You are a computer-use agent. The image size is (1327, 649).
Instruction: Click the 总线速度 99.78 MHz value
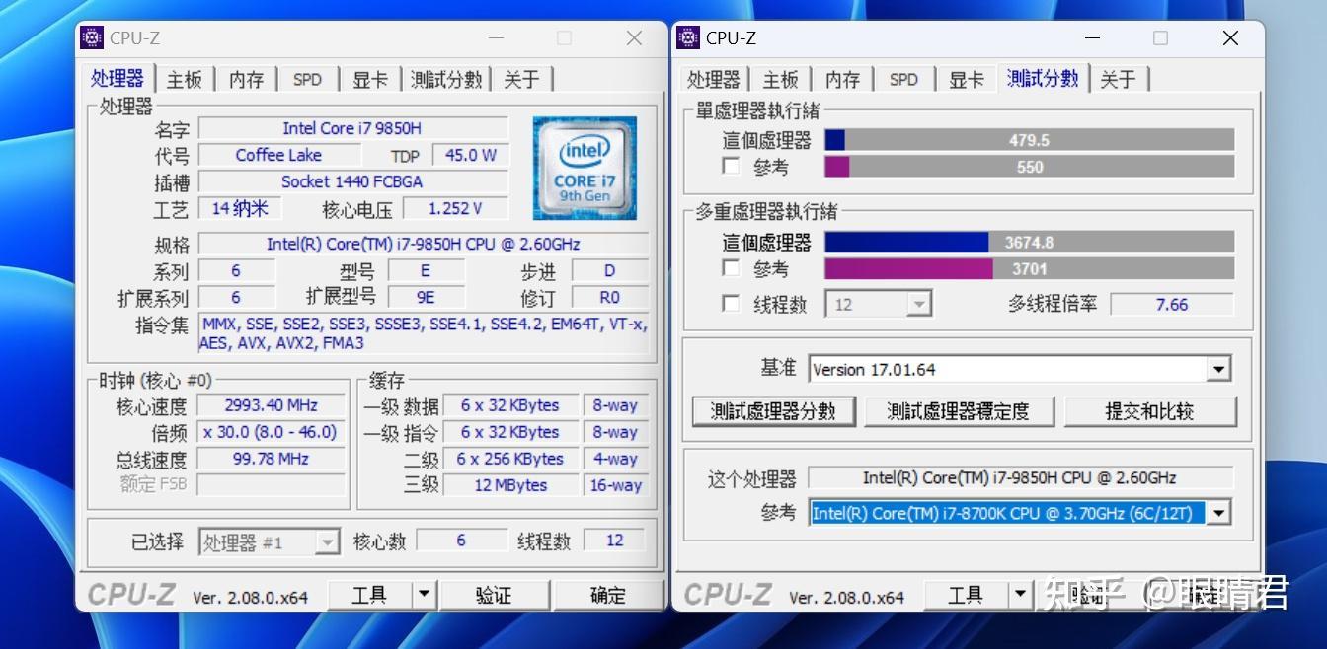272,459
